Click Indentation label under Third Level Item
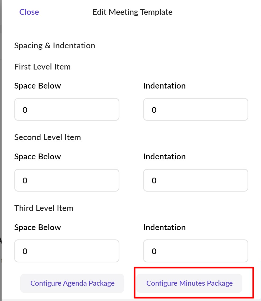This screenshot has height=301, width=261. pos(164,227)
